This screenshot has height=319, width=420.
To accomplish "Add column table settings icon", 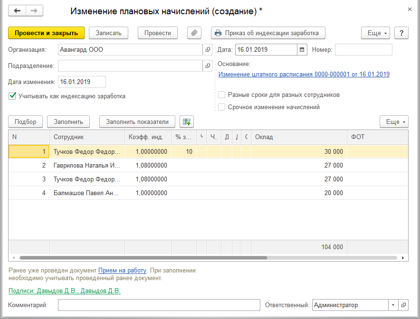I will click(x=187, y=122).
